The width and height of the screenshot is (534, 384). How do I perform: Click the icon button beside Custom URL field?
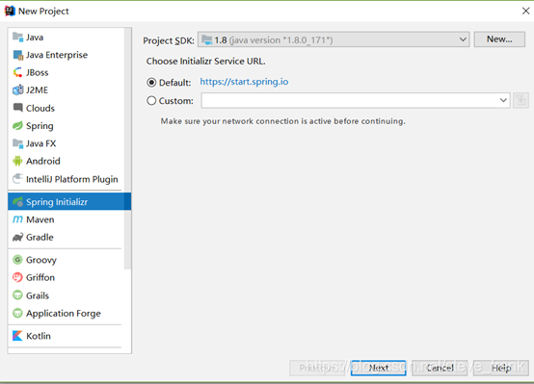click(521, 100)
